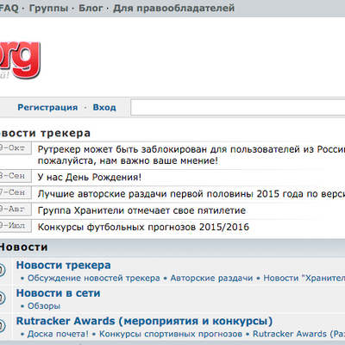The image size is (345, 345).
Task: Open the Новости в сети forum
Action: 58,293
